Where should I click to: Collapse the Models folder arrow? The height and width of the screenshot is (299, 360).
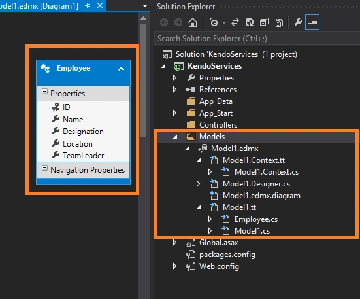(175, 137)
